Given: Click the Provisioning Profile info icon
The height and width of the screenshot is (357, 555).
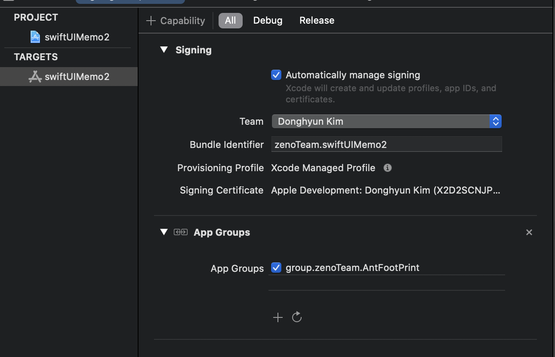Looking at the screenshot, I should pos(388,168).
